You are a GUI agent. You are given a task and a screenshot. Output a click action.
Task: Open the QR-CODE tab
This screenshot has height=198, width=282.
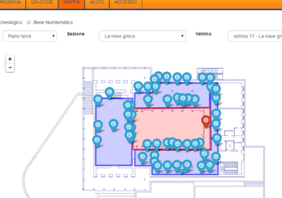42,2
